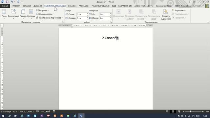The width and height of the screenshot is (210, 118).
Task: Switch to the ССЫЛКИ tab
Action: coord(72,6)
